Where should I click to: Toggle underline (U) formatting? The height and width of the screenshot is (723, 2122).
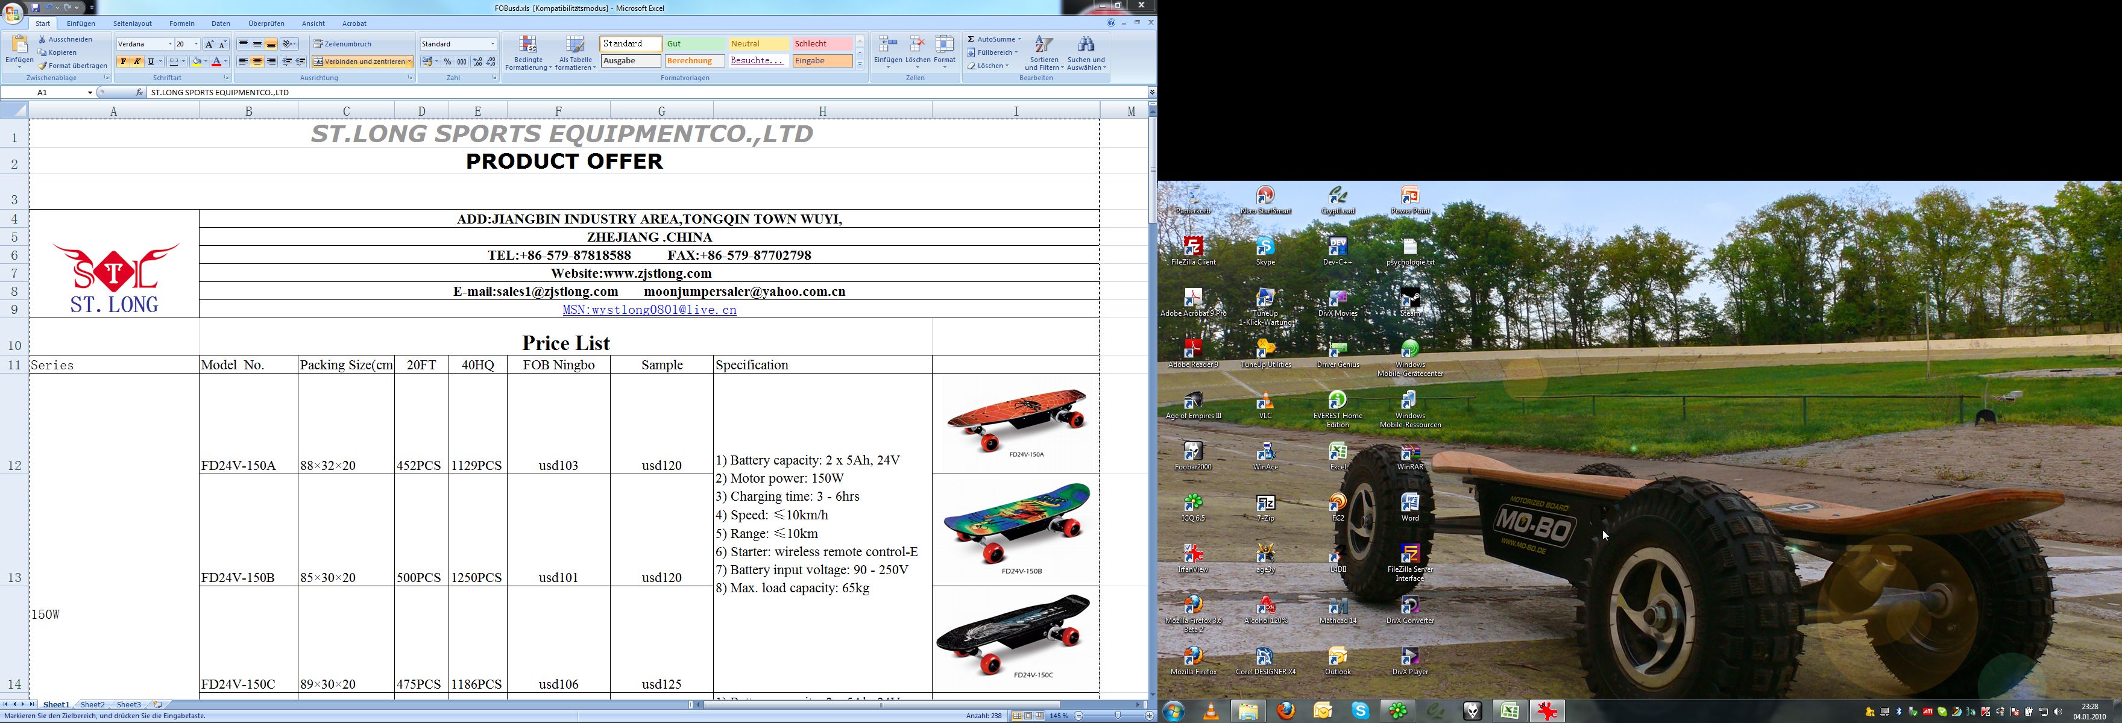(x=151, y=62)
